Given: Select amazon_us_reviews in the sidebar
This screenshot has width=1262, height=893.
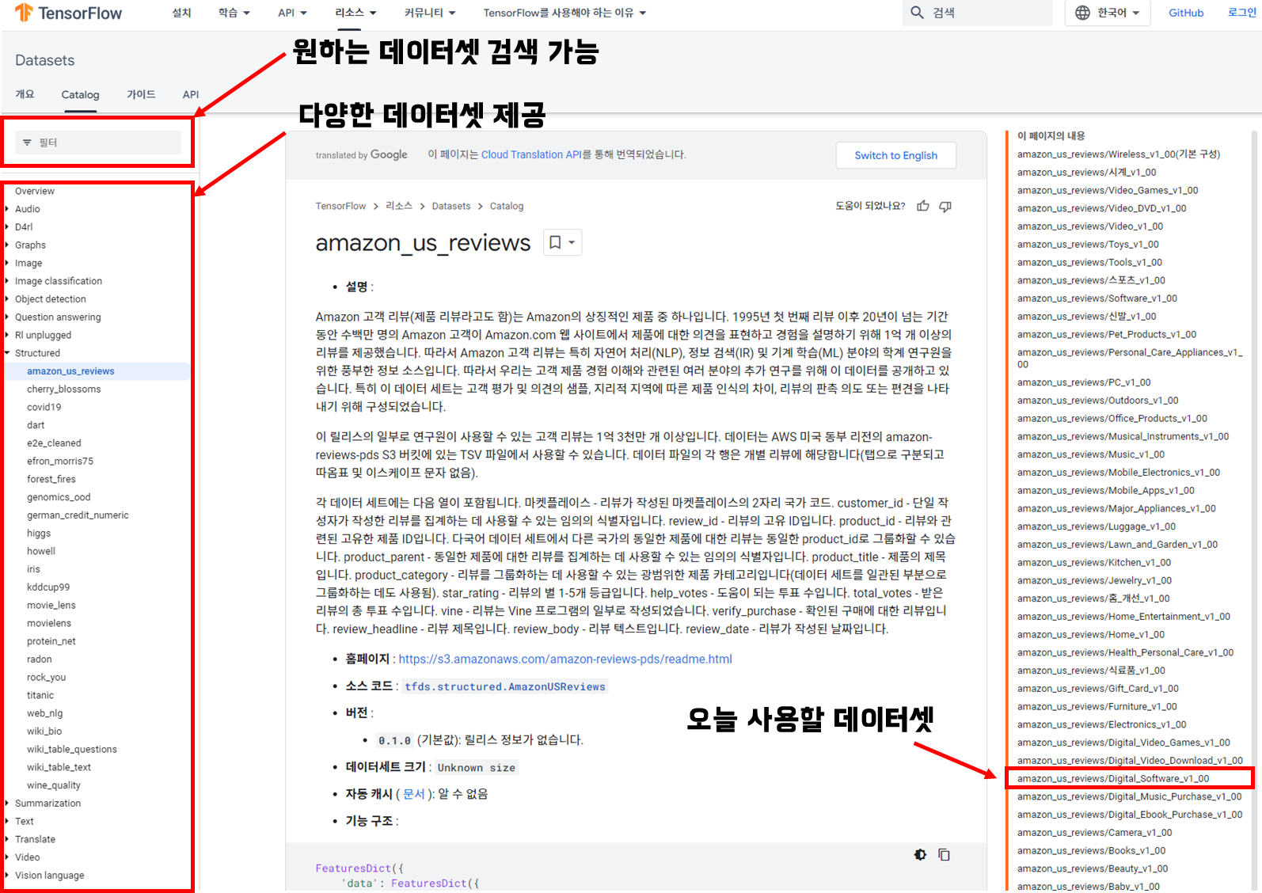Looking at the screenshot, I should [70, 371].
